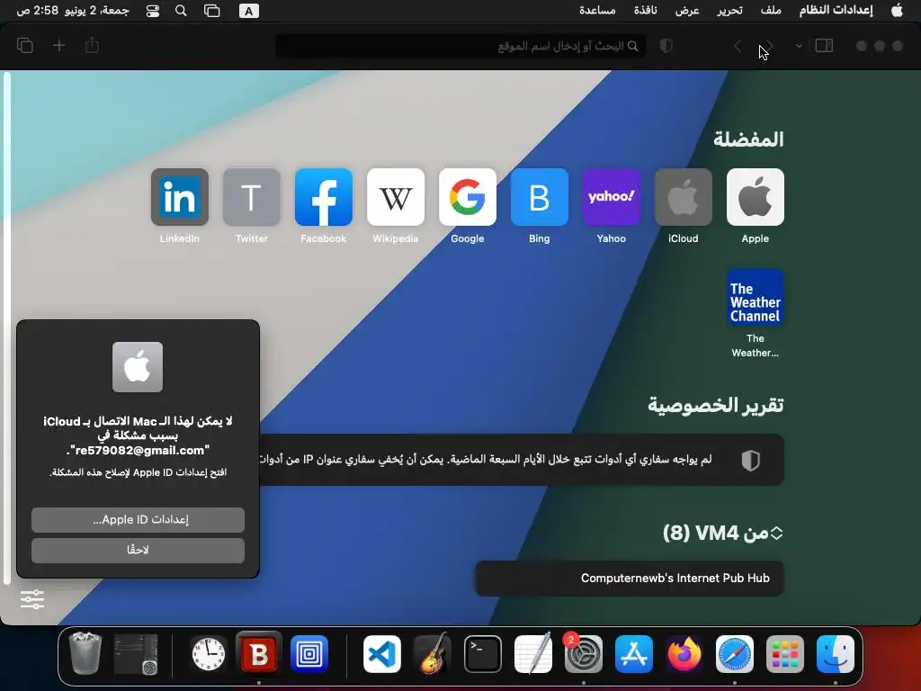
Task: Open App Store from the Dock
Action: [634, 654]
